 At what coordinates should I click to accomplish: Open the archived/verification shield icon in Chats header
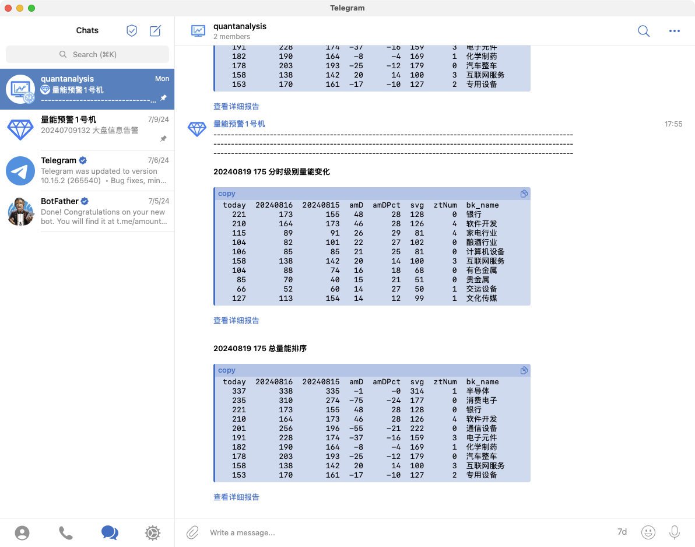tap(132, 30)
